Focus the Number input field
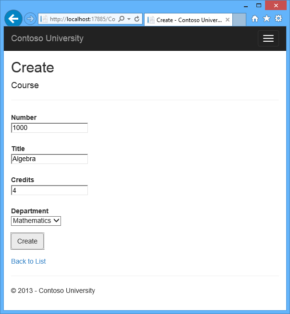The width and height of the screenshot is (290, 314). (49, 128)
